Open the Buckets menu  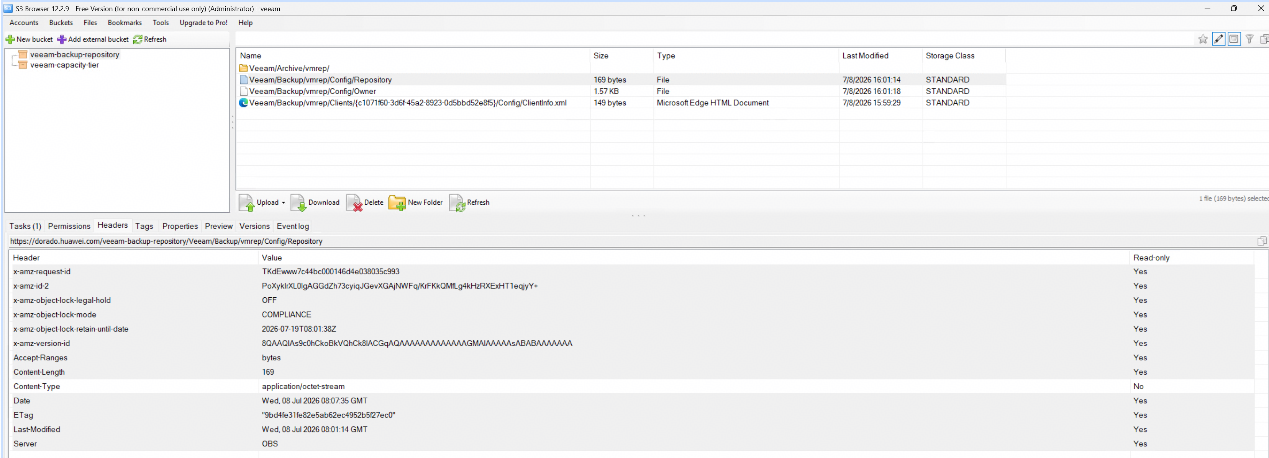[x=61, y=23]
